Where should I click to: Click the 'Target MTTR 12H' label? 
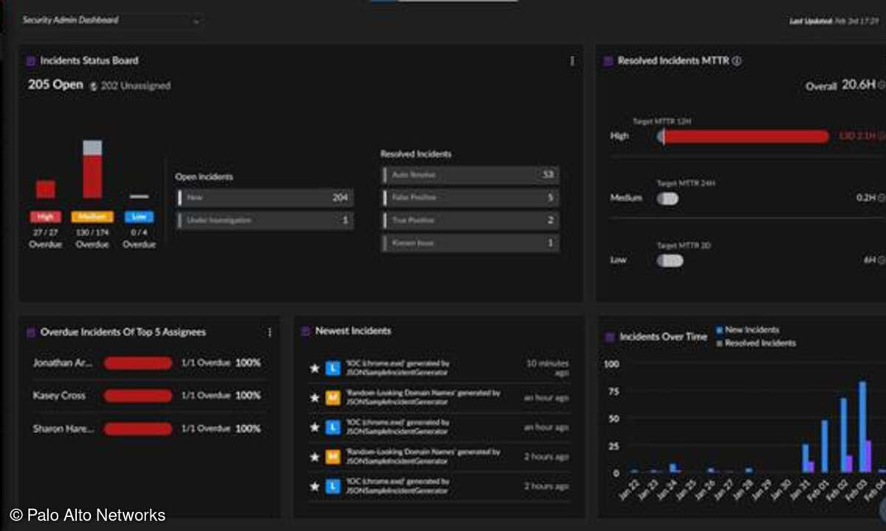click(662, 121)
